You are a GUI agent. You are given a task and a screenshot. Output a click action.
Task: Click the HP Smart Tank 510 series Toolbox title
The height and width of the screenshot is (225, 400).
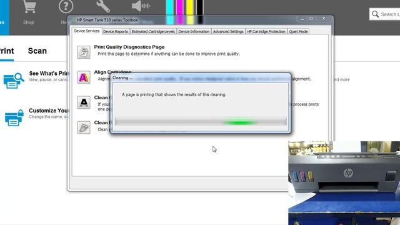[x=107, y=20]
